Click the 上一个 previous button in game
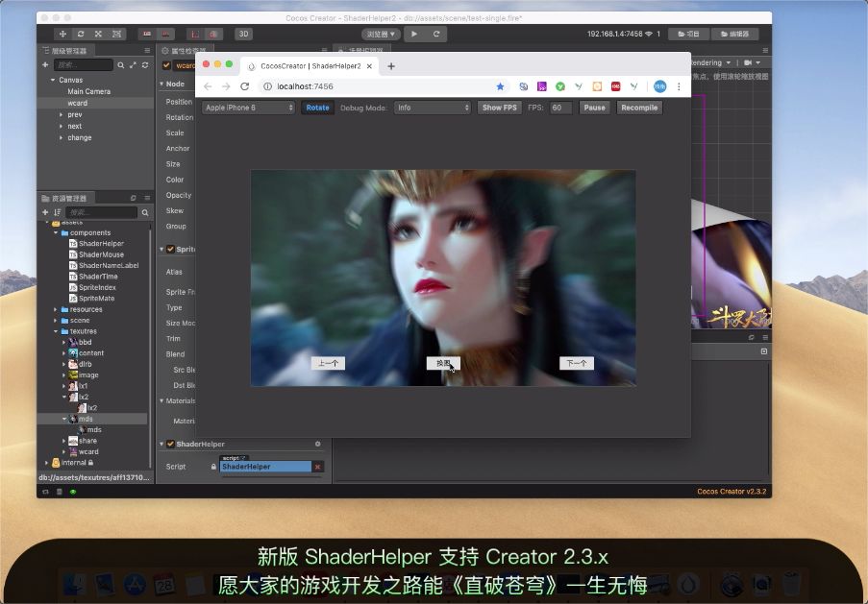Screen dimensions: 868x604 329,363
